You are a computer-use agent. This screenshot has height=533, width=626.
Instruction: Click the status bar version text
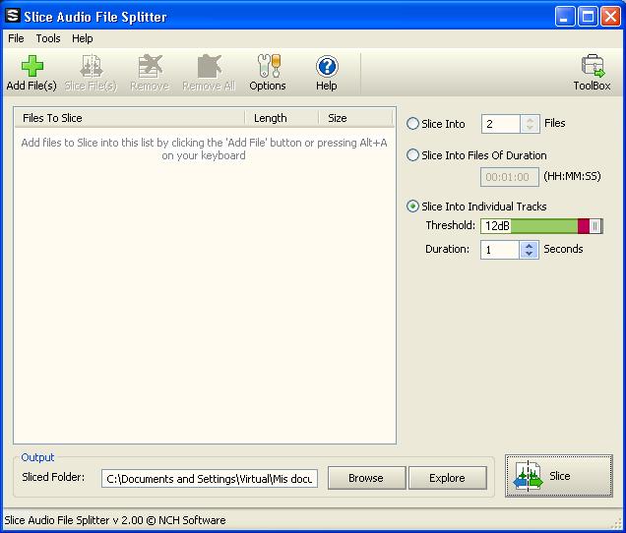click(115, 520)
